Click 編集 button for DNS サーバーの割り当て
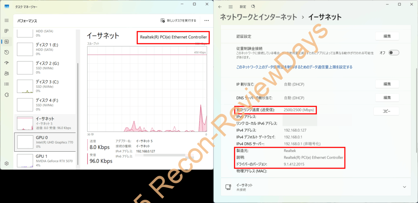The height and width of the screenshot is (203, 418). (387, 98)
